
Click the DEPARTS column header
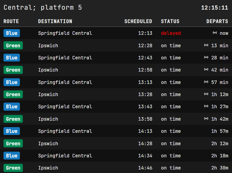[217, 21]
